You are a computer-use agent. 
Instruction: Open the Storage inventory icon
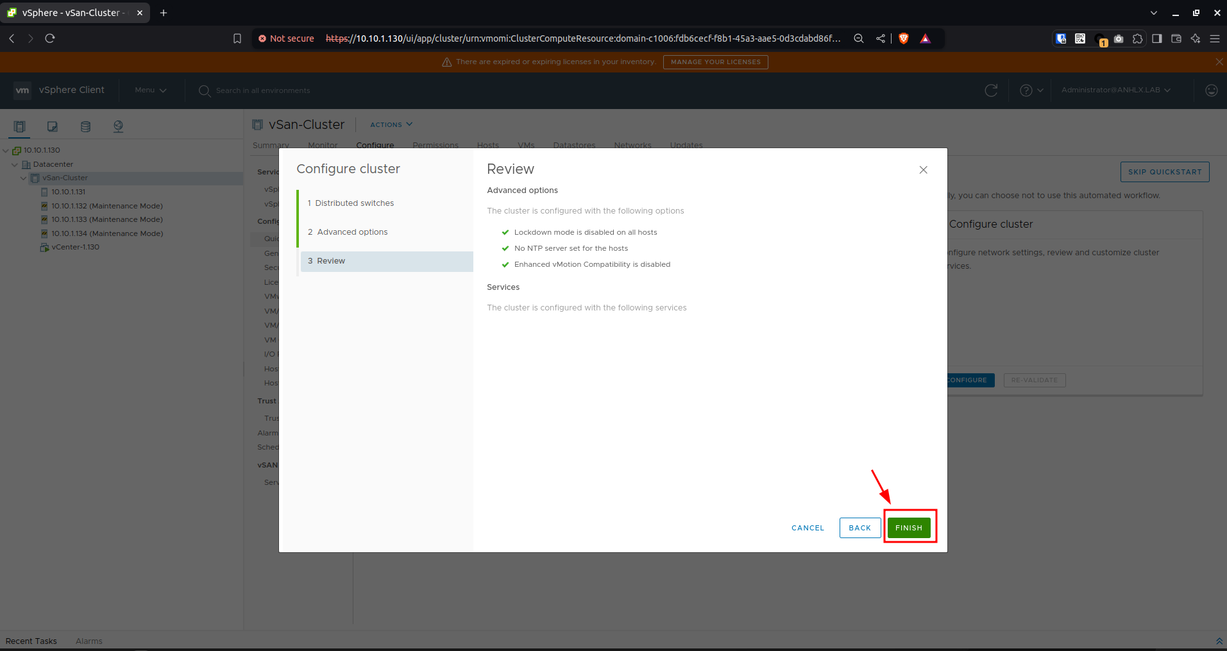[x=85, y=126]
